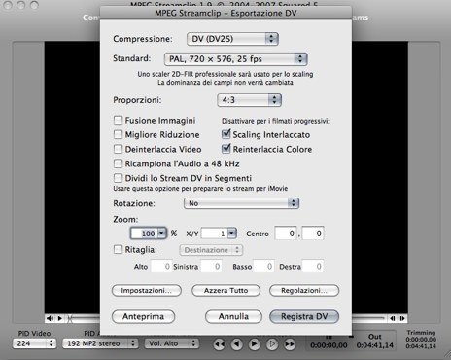
Task: Click the fast-forward button
Action: pos(290,344)
